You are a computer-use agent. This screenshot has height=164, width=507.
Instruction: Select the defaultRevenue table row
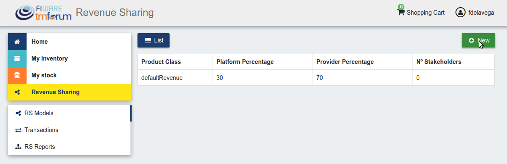(x=316, y=78)
